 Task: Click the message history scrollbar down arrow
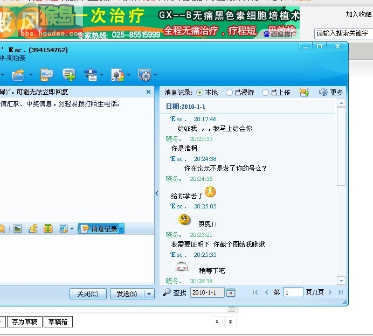tap(341, 281)
